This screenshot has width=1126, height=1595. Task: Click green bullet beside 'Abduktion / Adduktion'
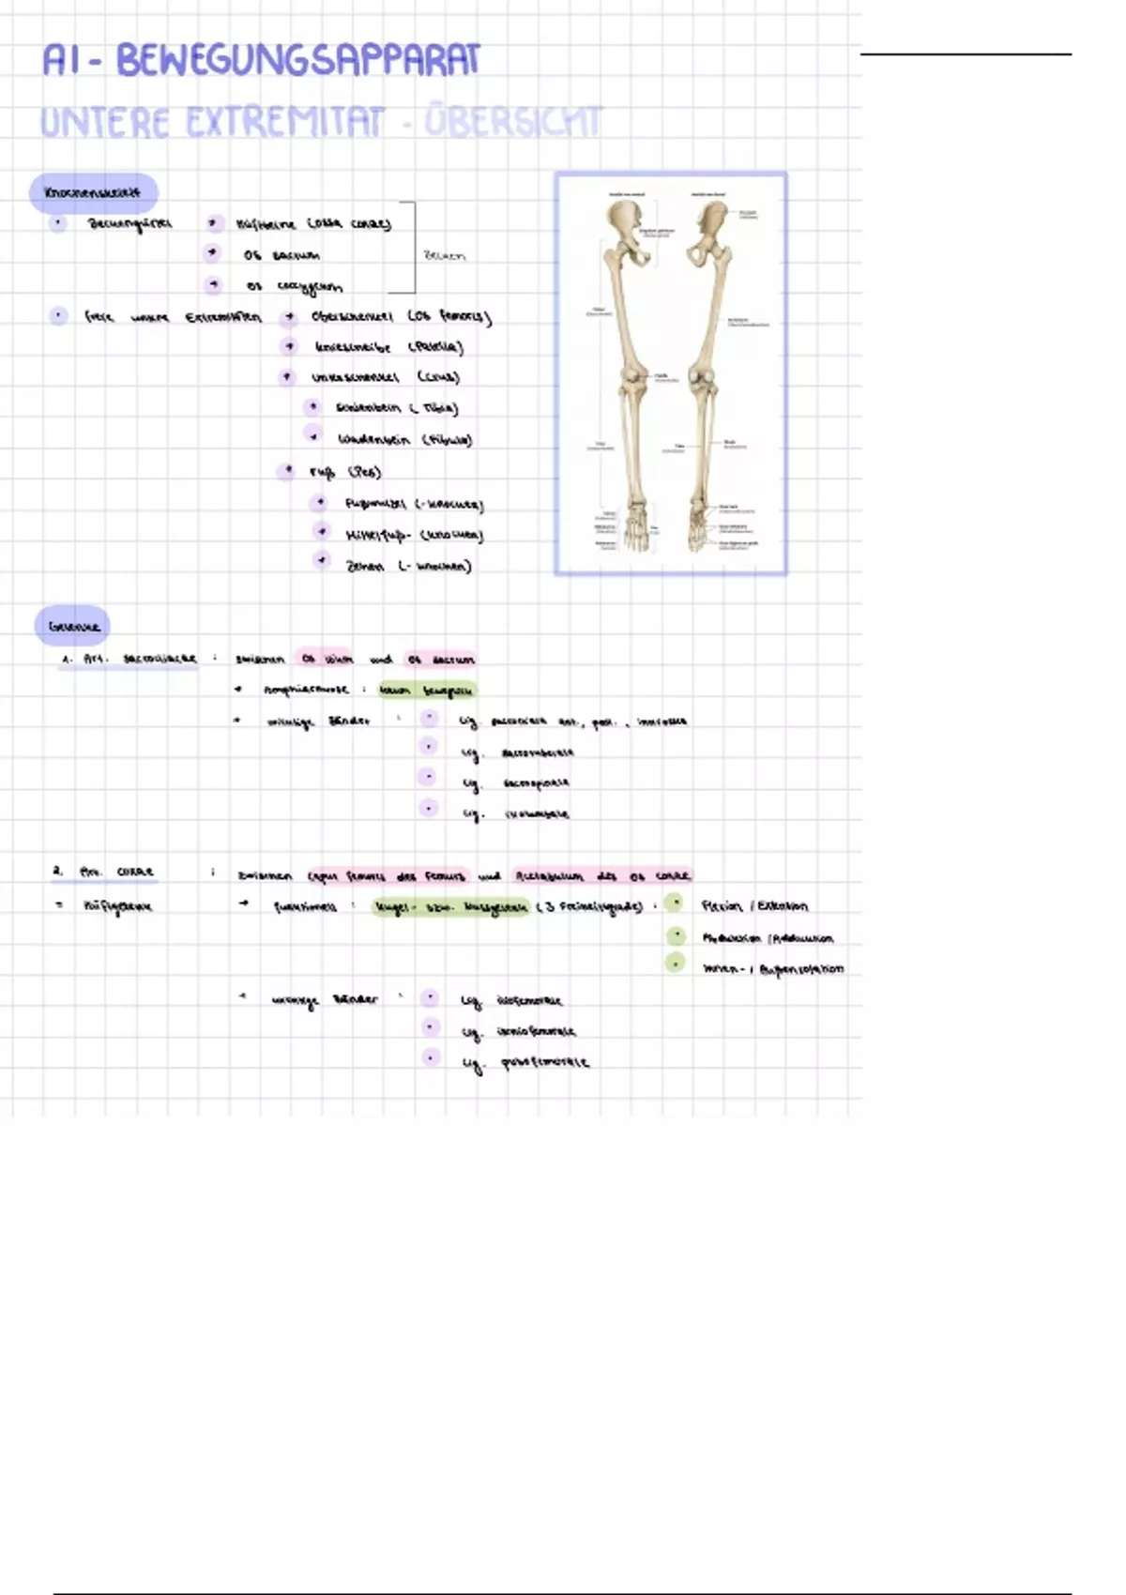coord(676,936)
